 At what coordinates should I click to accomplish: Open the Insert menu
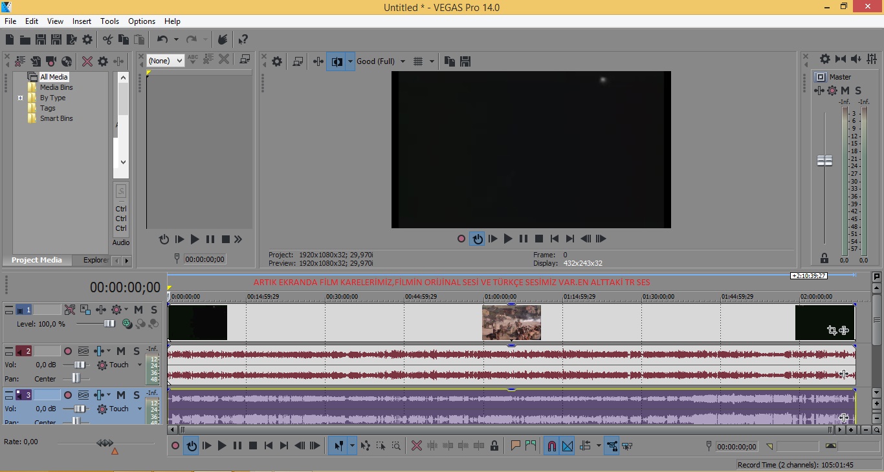(82, 21)
